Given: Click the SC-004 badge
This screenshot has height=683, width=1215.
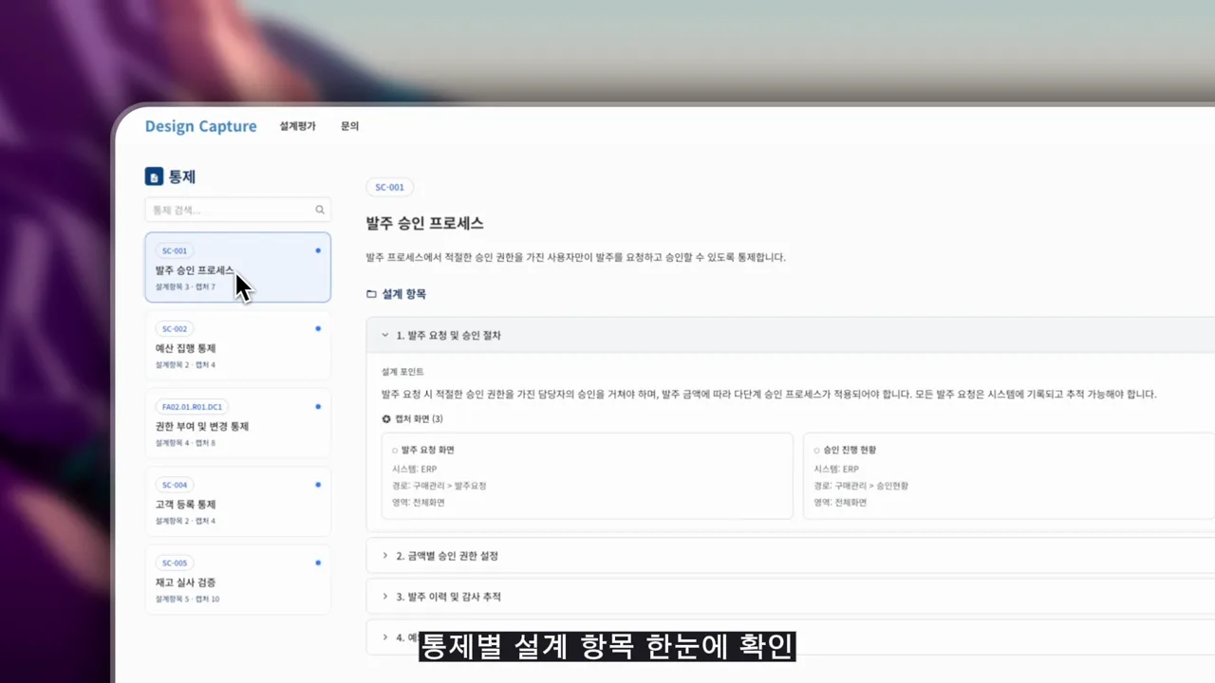Looking at the screenshot, I should coord(175,485).
